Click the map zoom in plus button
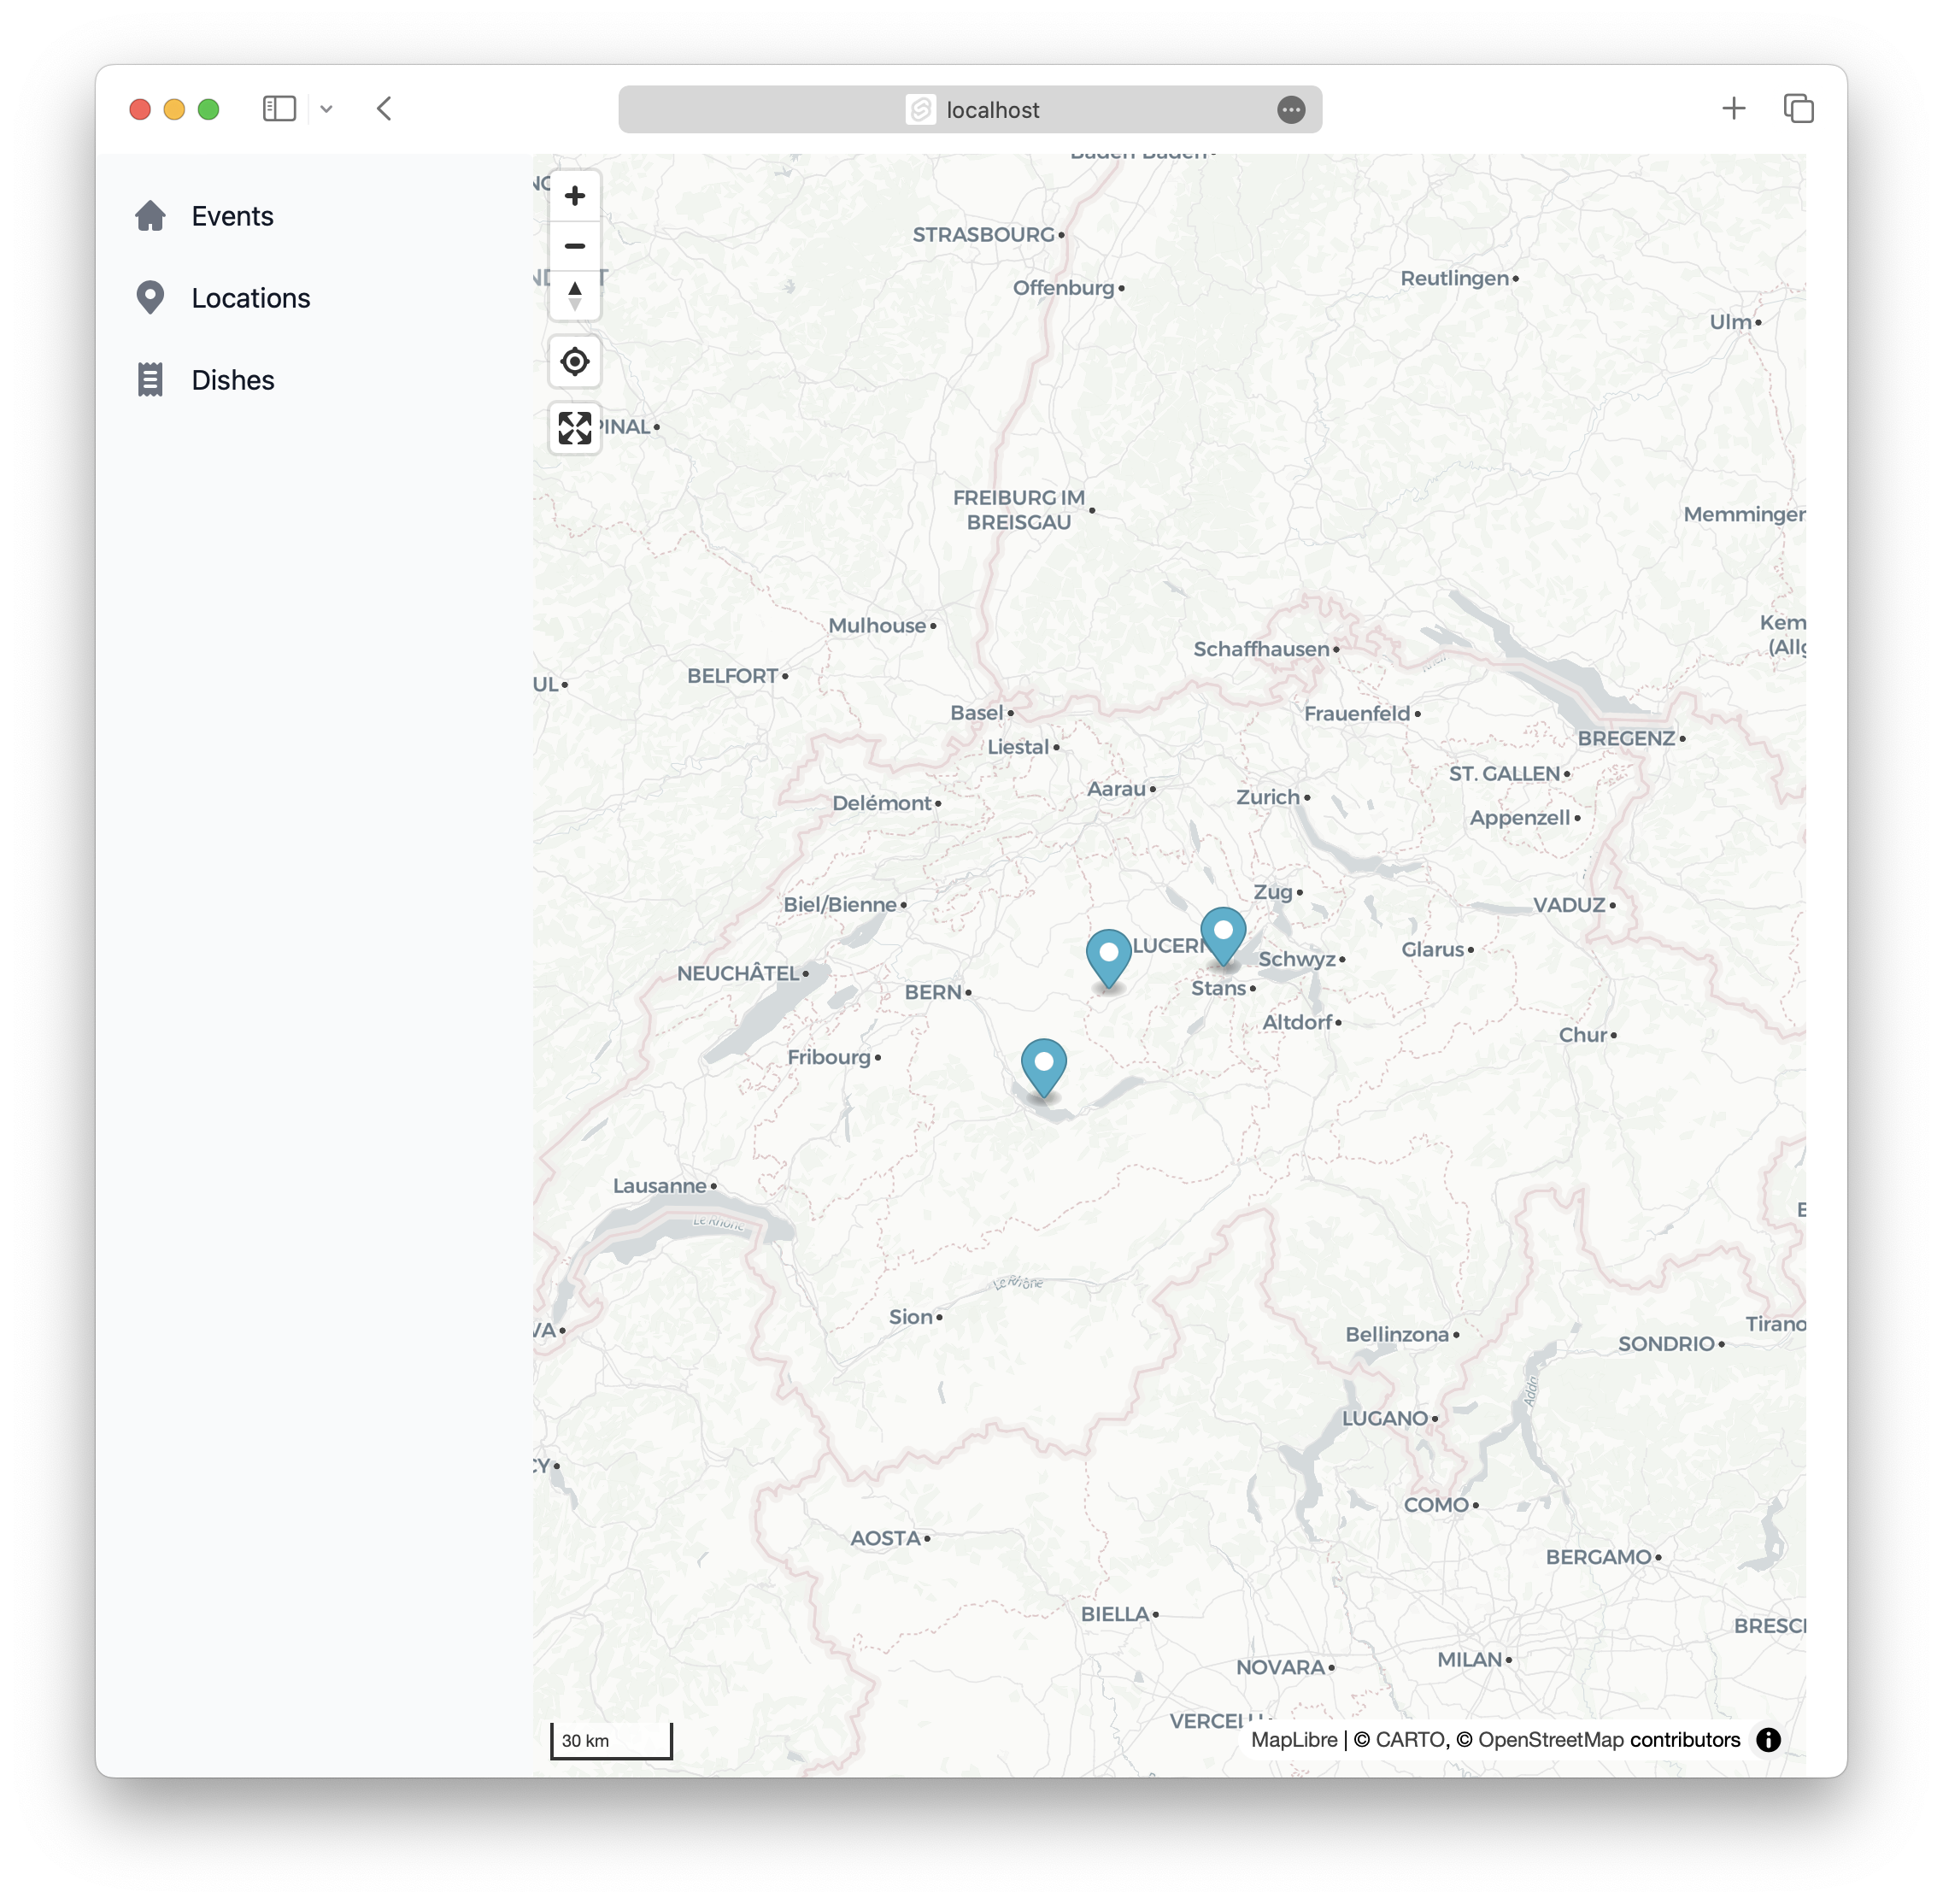 pyautogui.click(x=574, y=196)
